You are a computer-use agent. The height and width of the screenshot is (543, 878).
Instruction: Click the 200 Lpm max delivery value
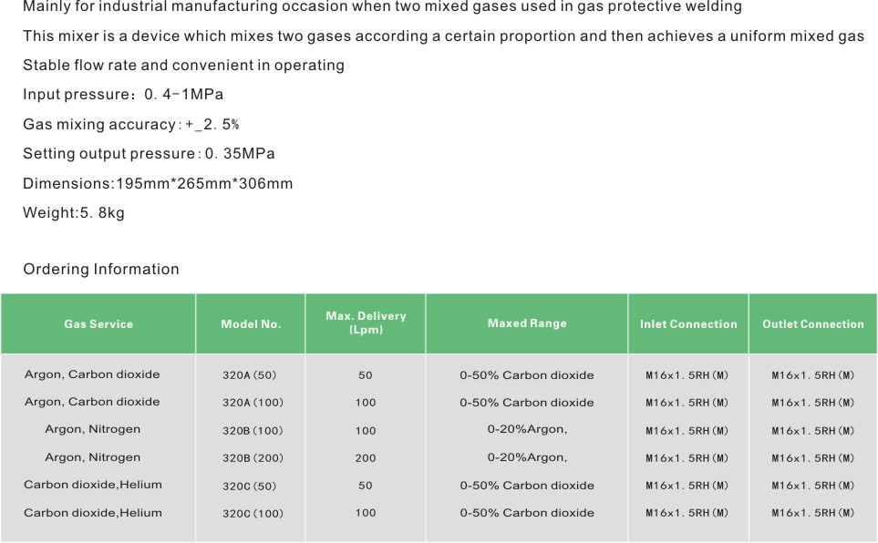click(x=366, y=458)
